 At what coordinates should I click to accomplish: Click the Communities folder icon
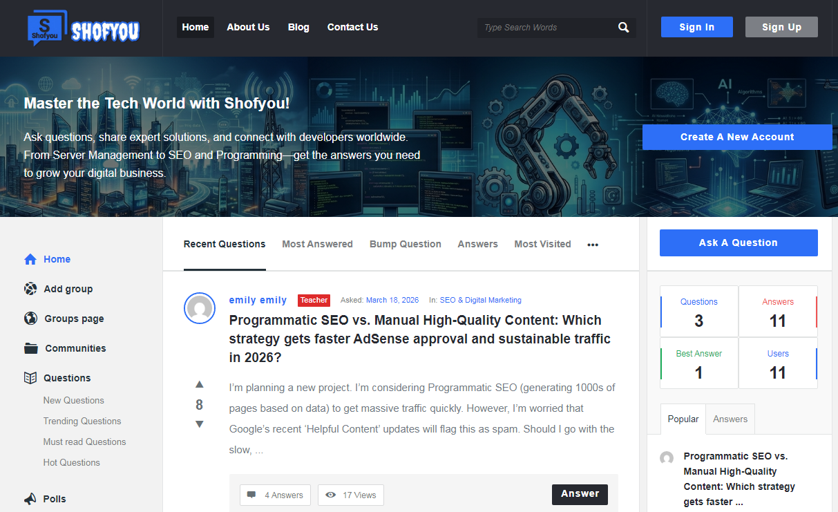coord(31,348)
